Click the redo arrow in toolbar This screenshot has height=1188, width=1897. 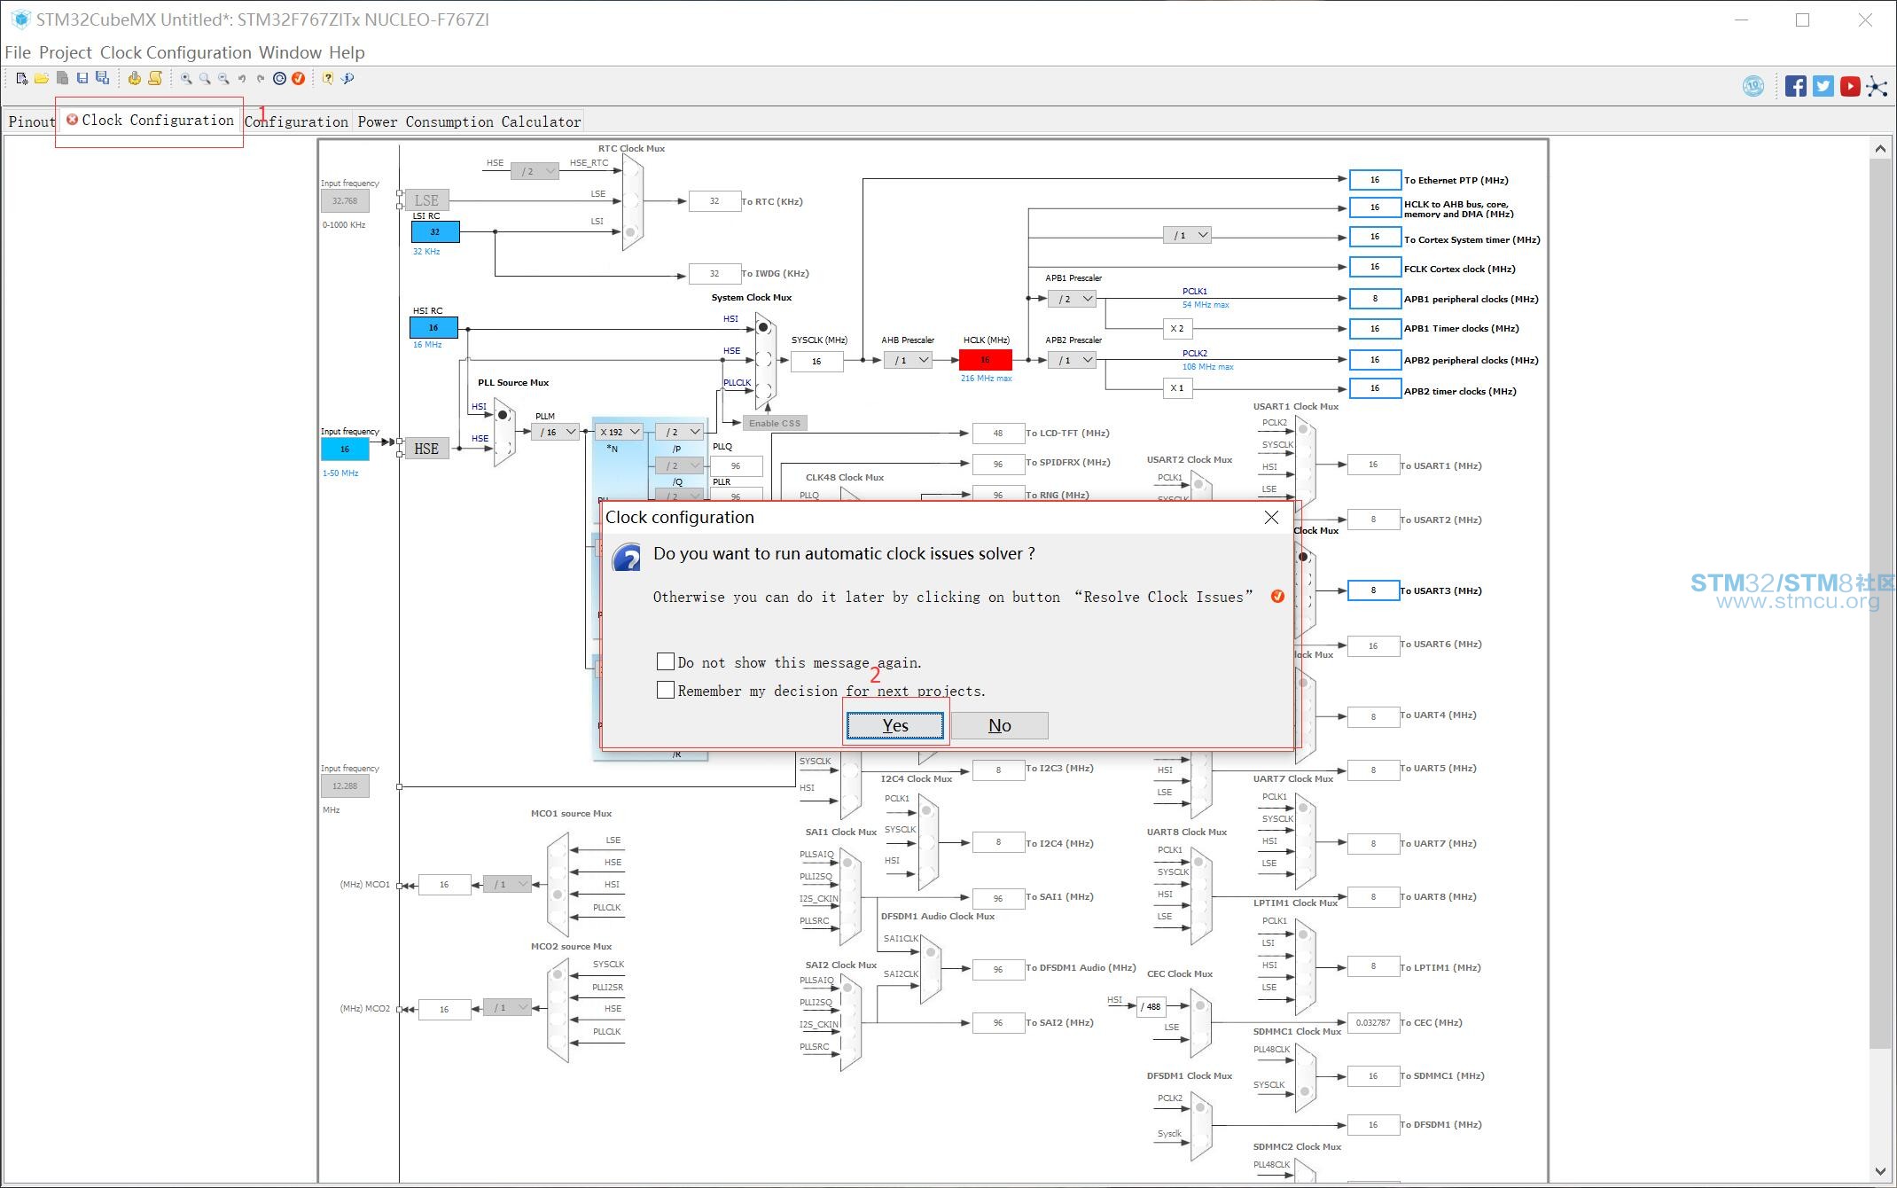(x=261, y=79)
